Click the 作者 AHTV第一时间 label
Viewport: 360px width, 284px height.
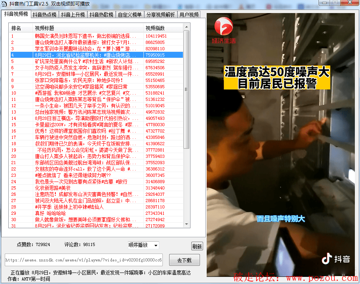pyautogui.click(x=29, y=279)
